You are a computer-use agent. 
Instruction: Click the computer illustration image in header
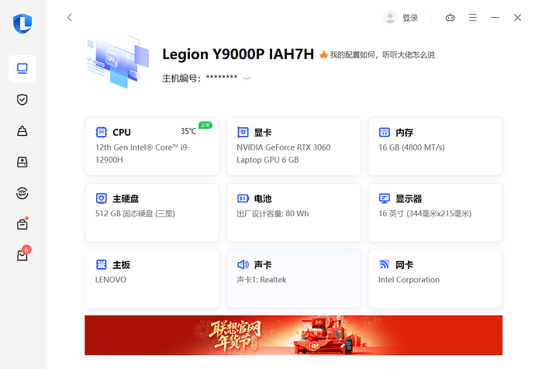click(118, 62)
